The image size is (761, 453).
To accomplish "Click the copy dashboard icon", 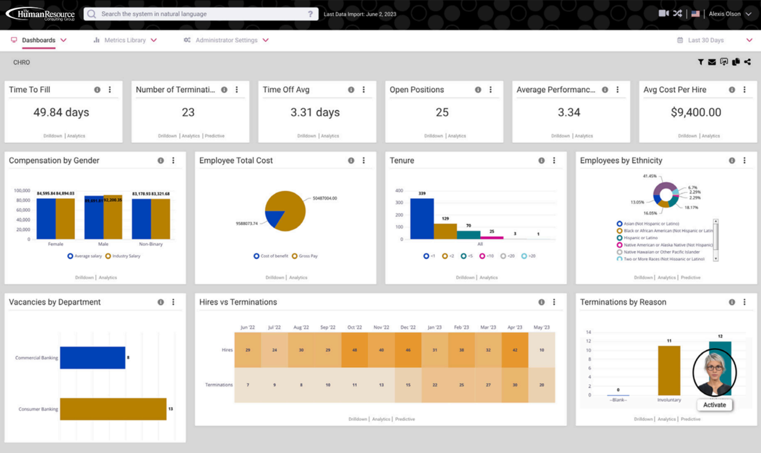I will 736,62.
